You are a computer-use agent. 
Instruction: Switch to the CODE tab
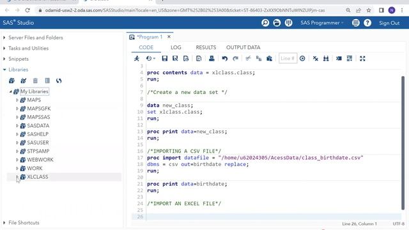(146, 47)
